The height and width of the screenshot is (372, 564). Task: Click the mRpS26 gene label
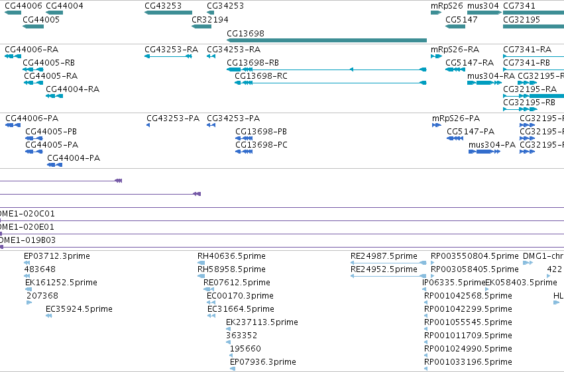[x=447, y=6]
